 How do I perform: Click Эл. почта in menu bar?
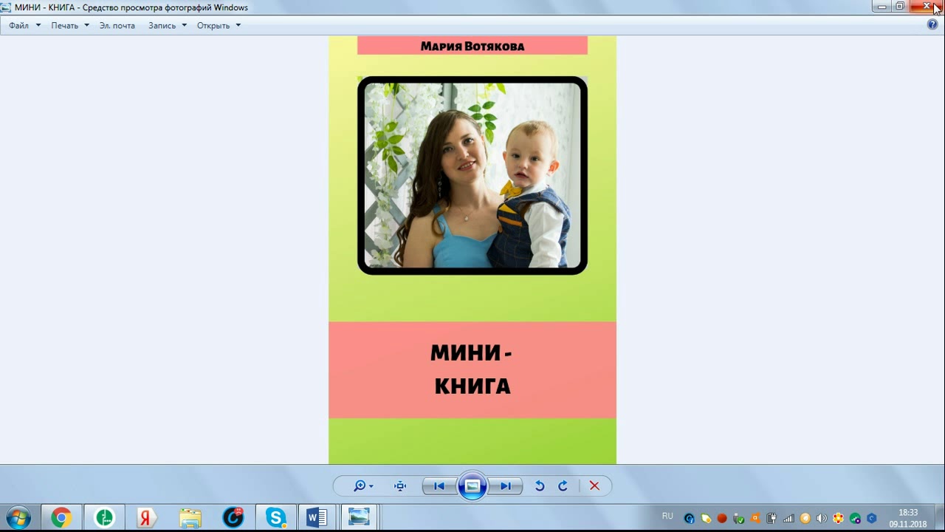pyautogui.click(x=117, y=25)
